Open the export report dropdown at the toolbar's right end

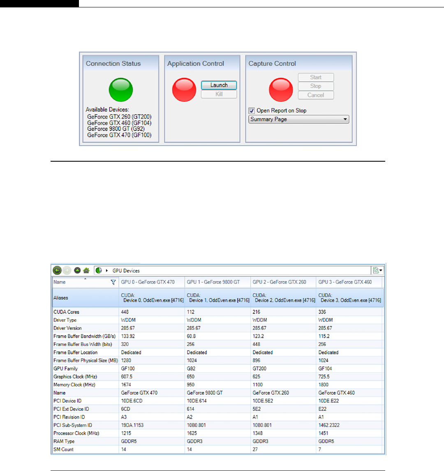tap(377, 271)
